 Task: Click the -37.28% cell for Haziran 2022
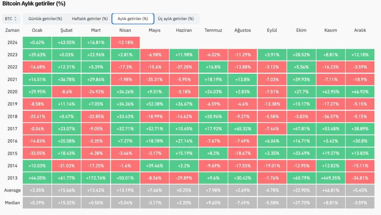click(184, 67)
